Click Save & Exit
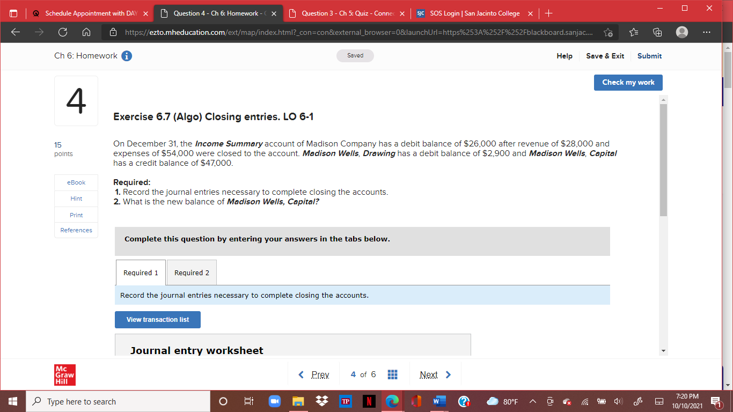The width and height of the screenshot is (733, 412). 605,56
